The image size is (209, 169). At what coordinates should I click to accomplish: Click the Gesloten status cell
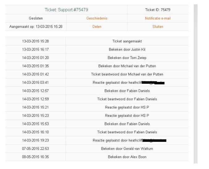[36, 18]
